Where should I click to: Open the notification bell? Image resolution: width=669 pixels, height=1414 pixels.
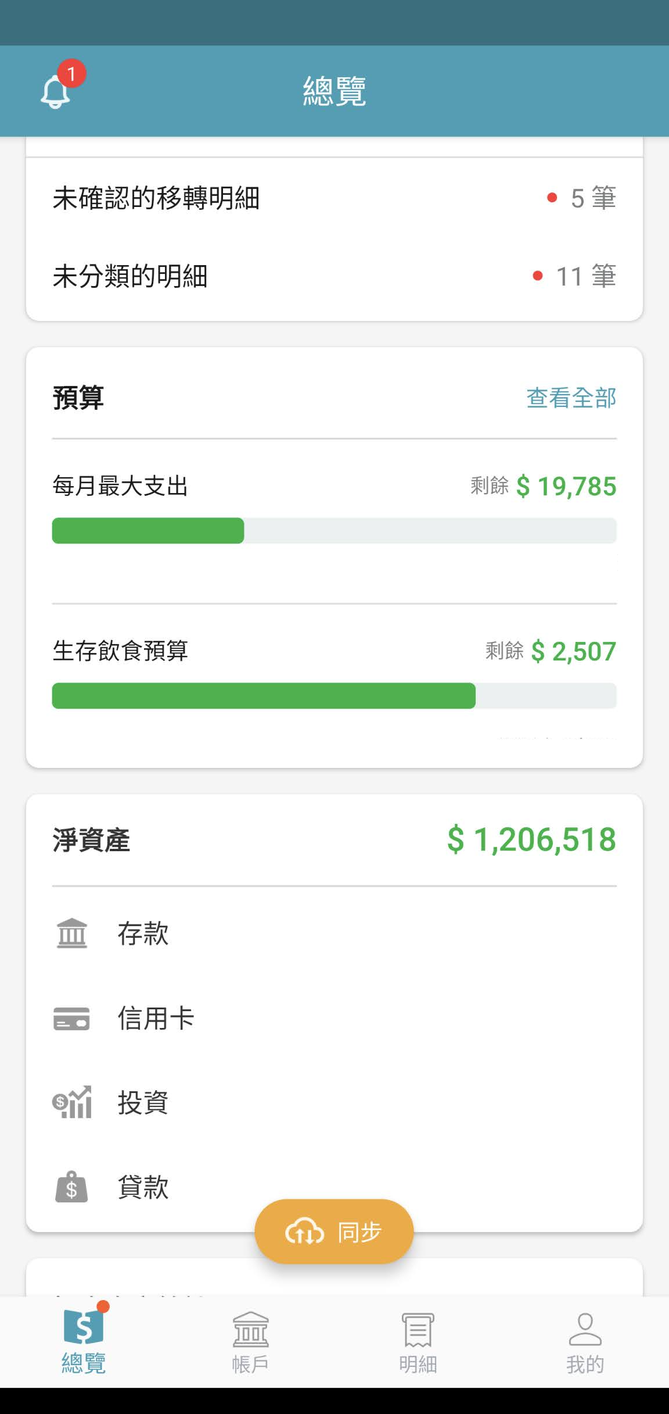(x=56, y=92)
